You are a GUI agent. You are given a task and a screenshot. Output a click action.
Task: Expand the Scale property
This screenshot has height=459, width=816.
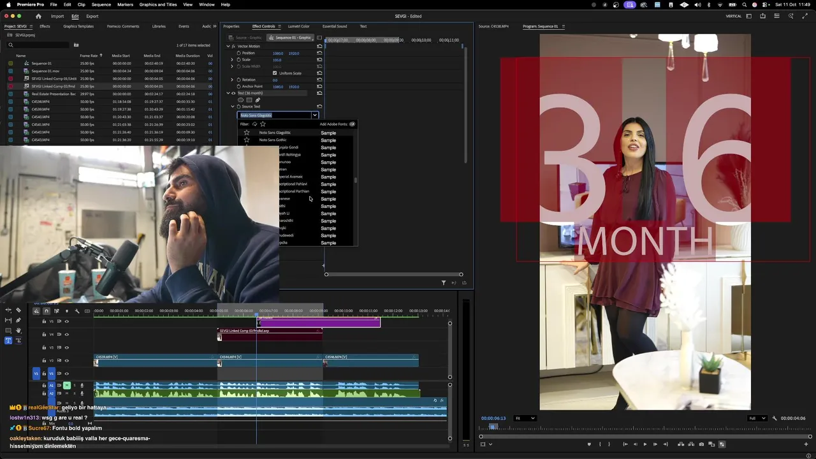pyautogui.click(x=232, y=60)
